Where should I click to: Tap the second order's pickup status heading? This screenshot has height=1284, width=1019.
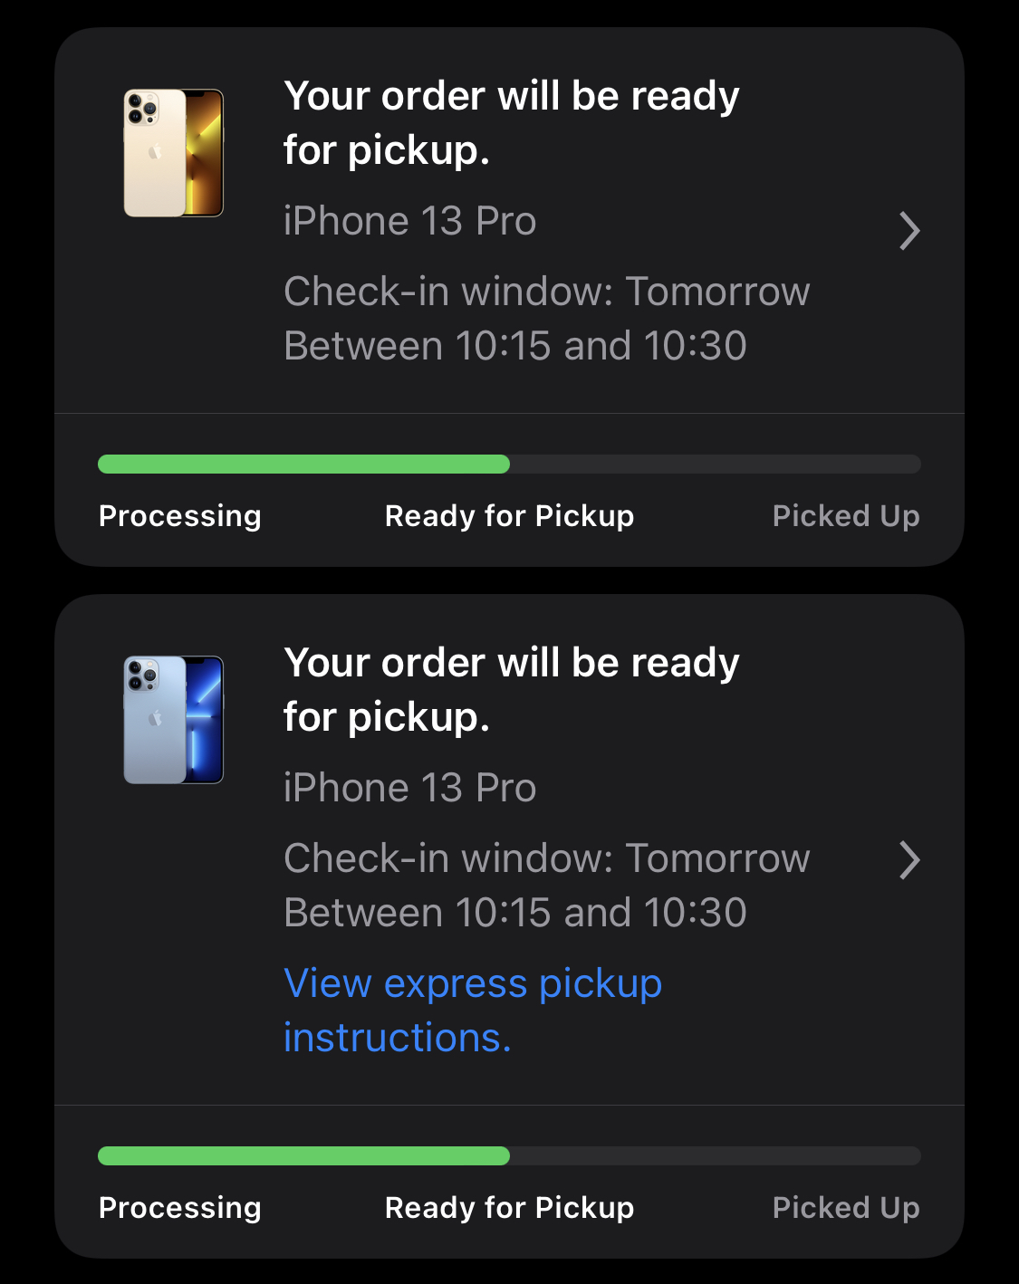pyautogui.click(x=512, y=689)
